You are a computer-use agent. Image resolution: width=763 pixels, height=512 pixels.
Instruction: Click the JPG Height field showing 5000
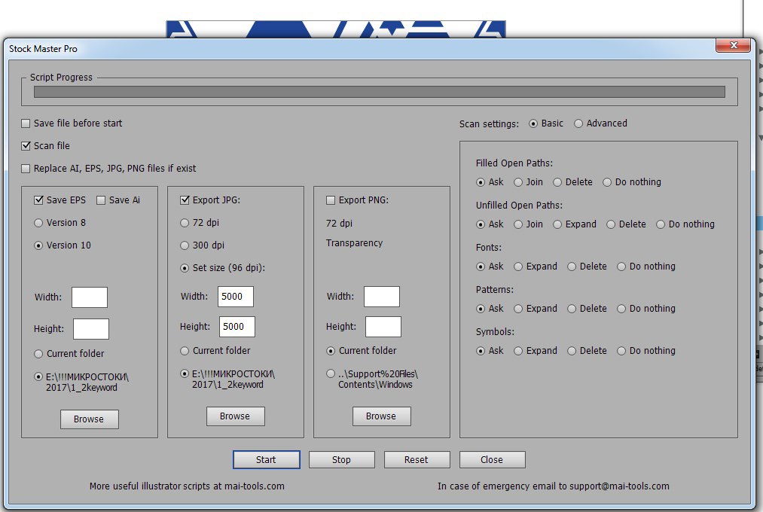(x=237, y=327)
